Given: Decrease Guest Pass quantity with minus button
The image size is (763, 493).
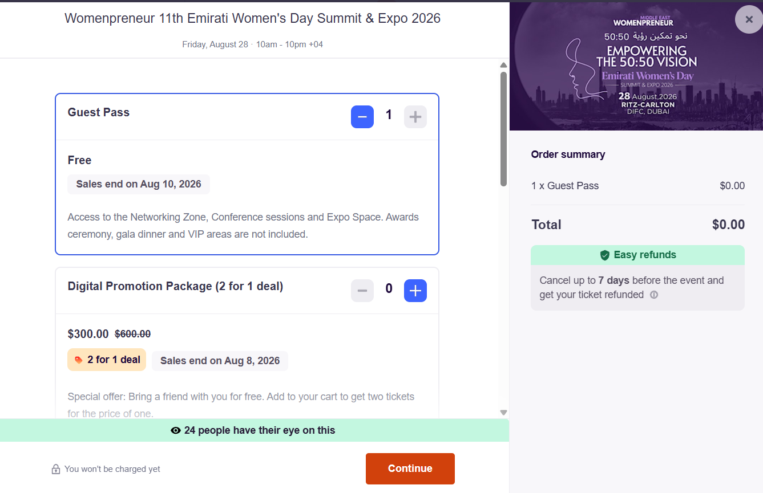Looking at the screenshot, I should 362,117.
